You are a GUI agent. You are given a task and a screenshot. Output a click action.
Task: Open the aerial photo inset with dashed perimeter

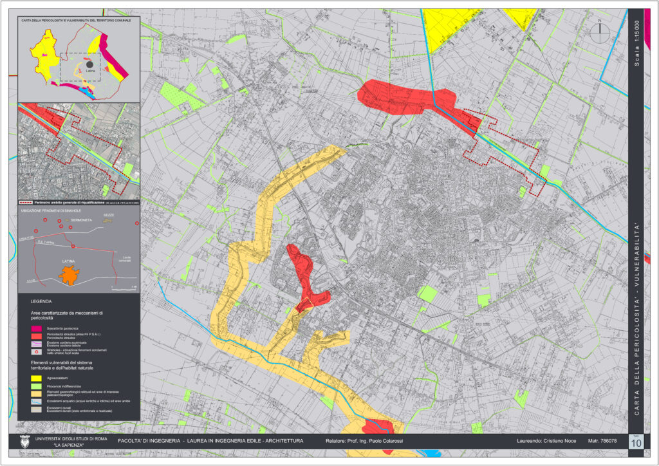pos(79,151)
